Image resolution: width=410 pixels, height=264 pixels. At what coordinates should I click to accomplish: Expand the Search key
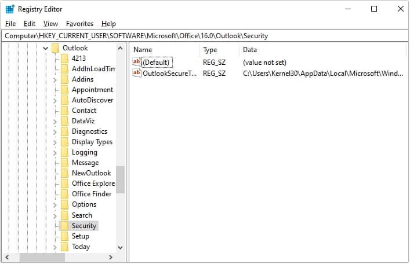point(55,216)
